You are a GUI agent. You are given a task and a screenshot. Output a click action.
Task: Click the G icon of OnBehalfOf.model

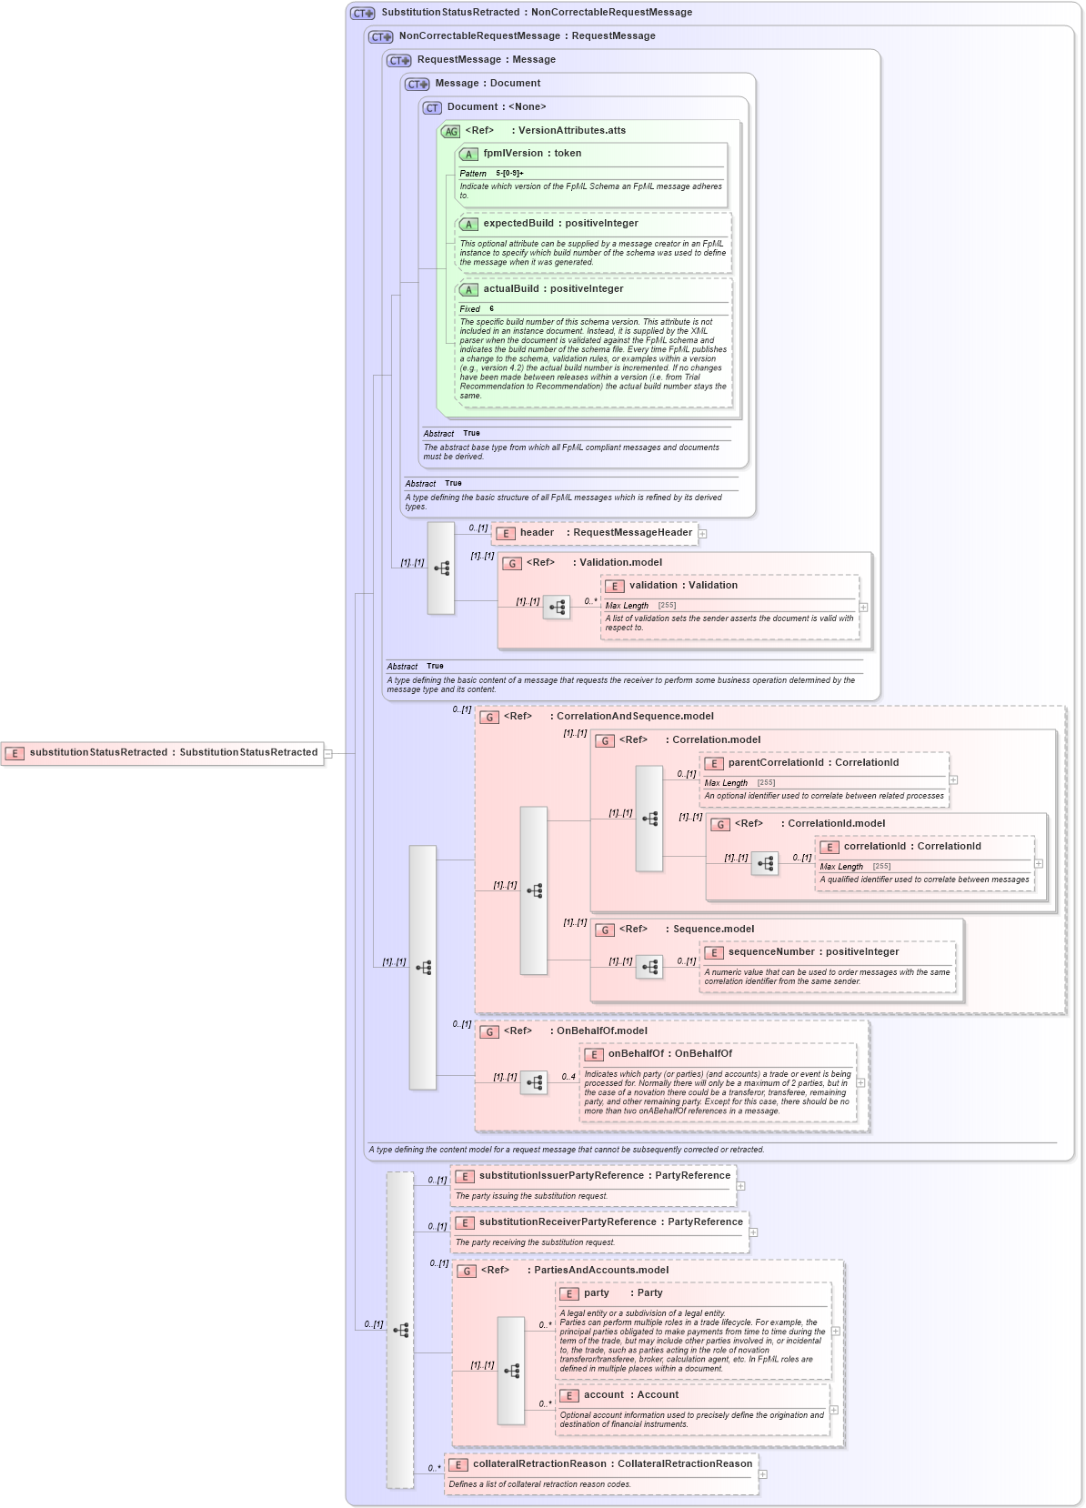pyautogui.click(x=489, y=1032)
